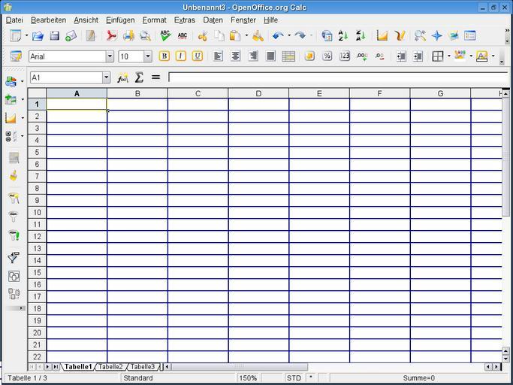Toggle Italic formatting

180,56
